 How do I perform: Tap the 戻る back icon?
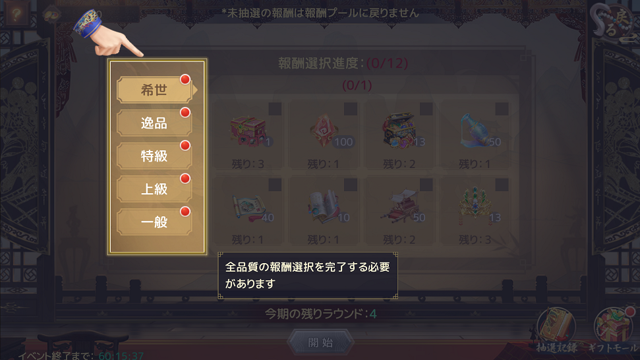coord(614,22)
